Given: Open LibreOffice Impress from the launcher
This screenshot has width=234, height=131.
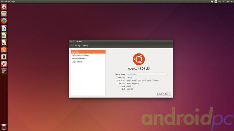Looking at the screenshot, I should click(x=4, y=43).
